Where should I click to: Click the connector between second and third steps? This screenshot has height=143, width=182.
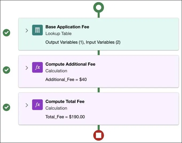(99, 90)
